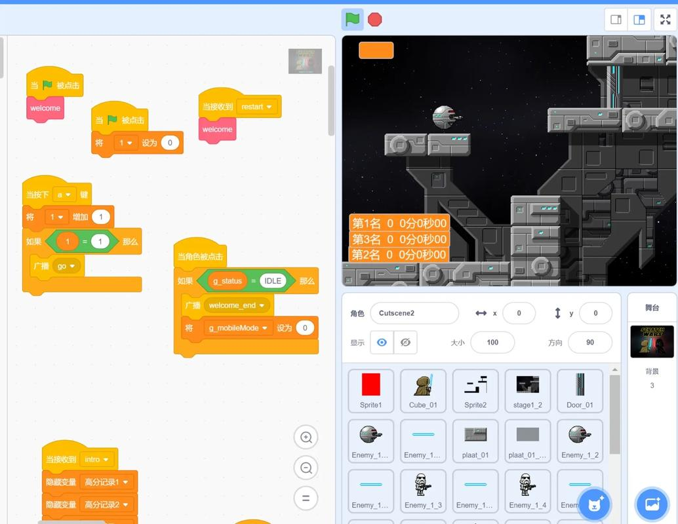Zoom out the code workspace
The height and width of the screenshot is (524, 678).
click(306, 468)
